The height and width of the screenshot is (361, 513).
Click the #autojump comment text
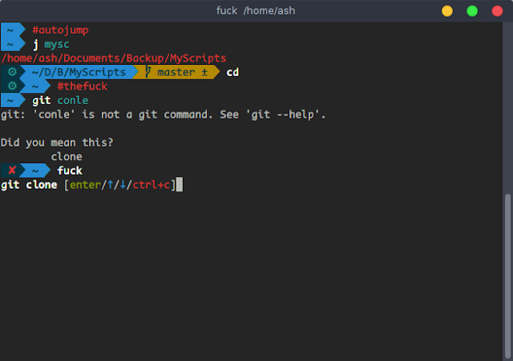(x=61, y=30)
